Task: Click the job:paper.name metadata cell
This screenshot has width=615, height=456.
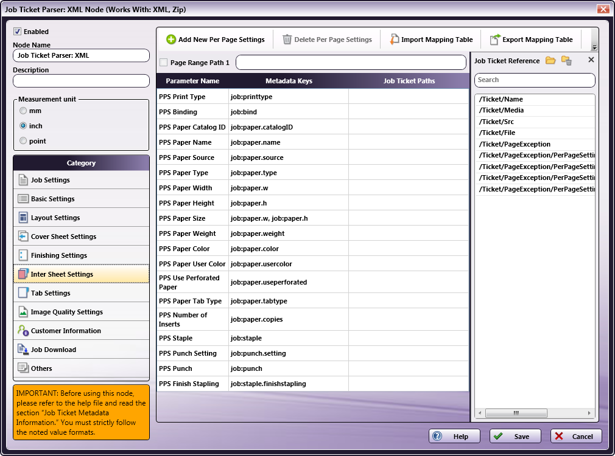Action: click(x=289, y=143)
